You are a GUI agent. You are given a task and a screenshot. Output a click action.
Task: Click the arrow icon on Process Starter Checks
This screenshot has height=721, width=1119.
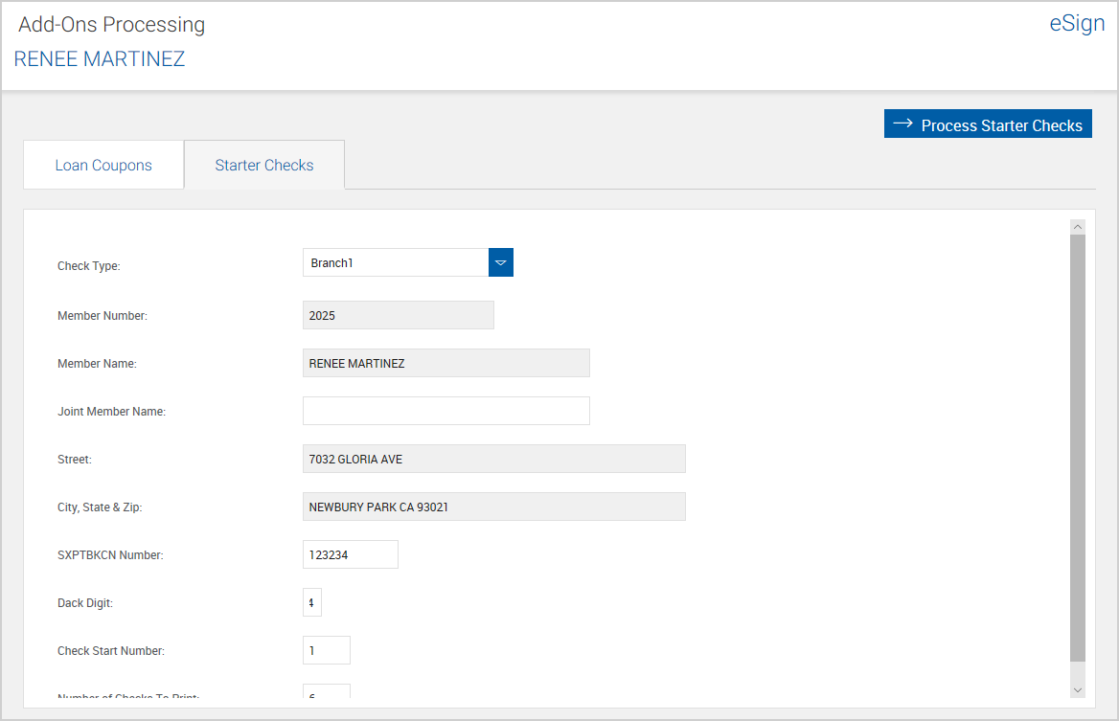(902, 124)
